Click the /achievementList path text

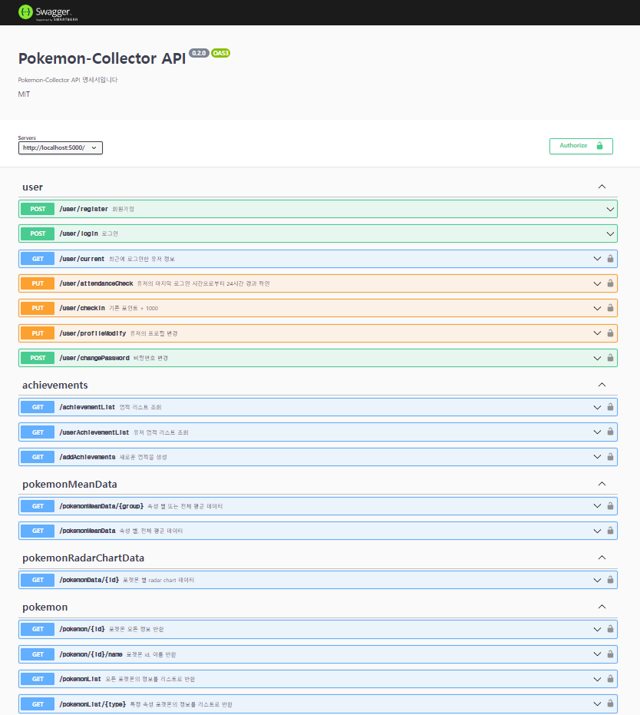[87, 407]
